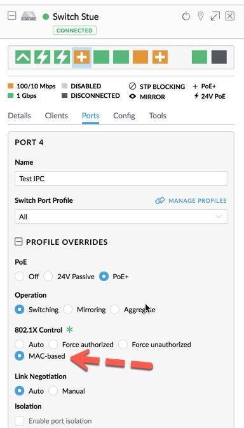
Task: Select port 2 with 24V PoE bolt
Action: pyautogui.click(x=43, y=57)
